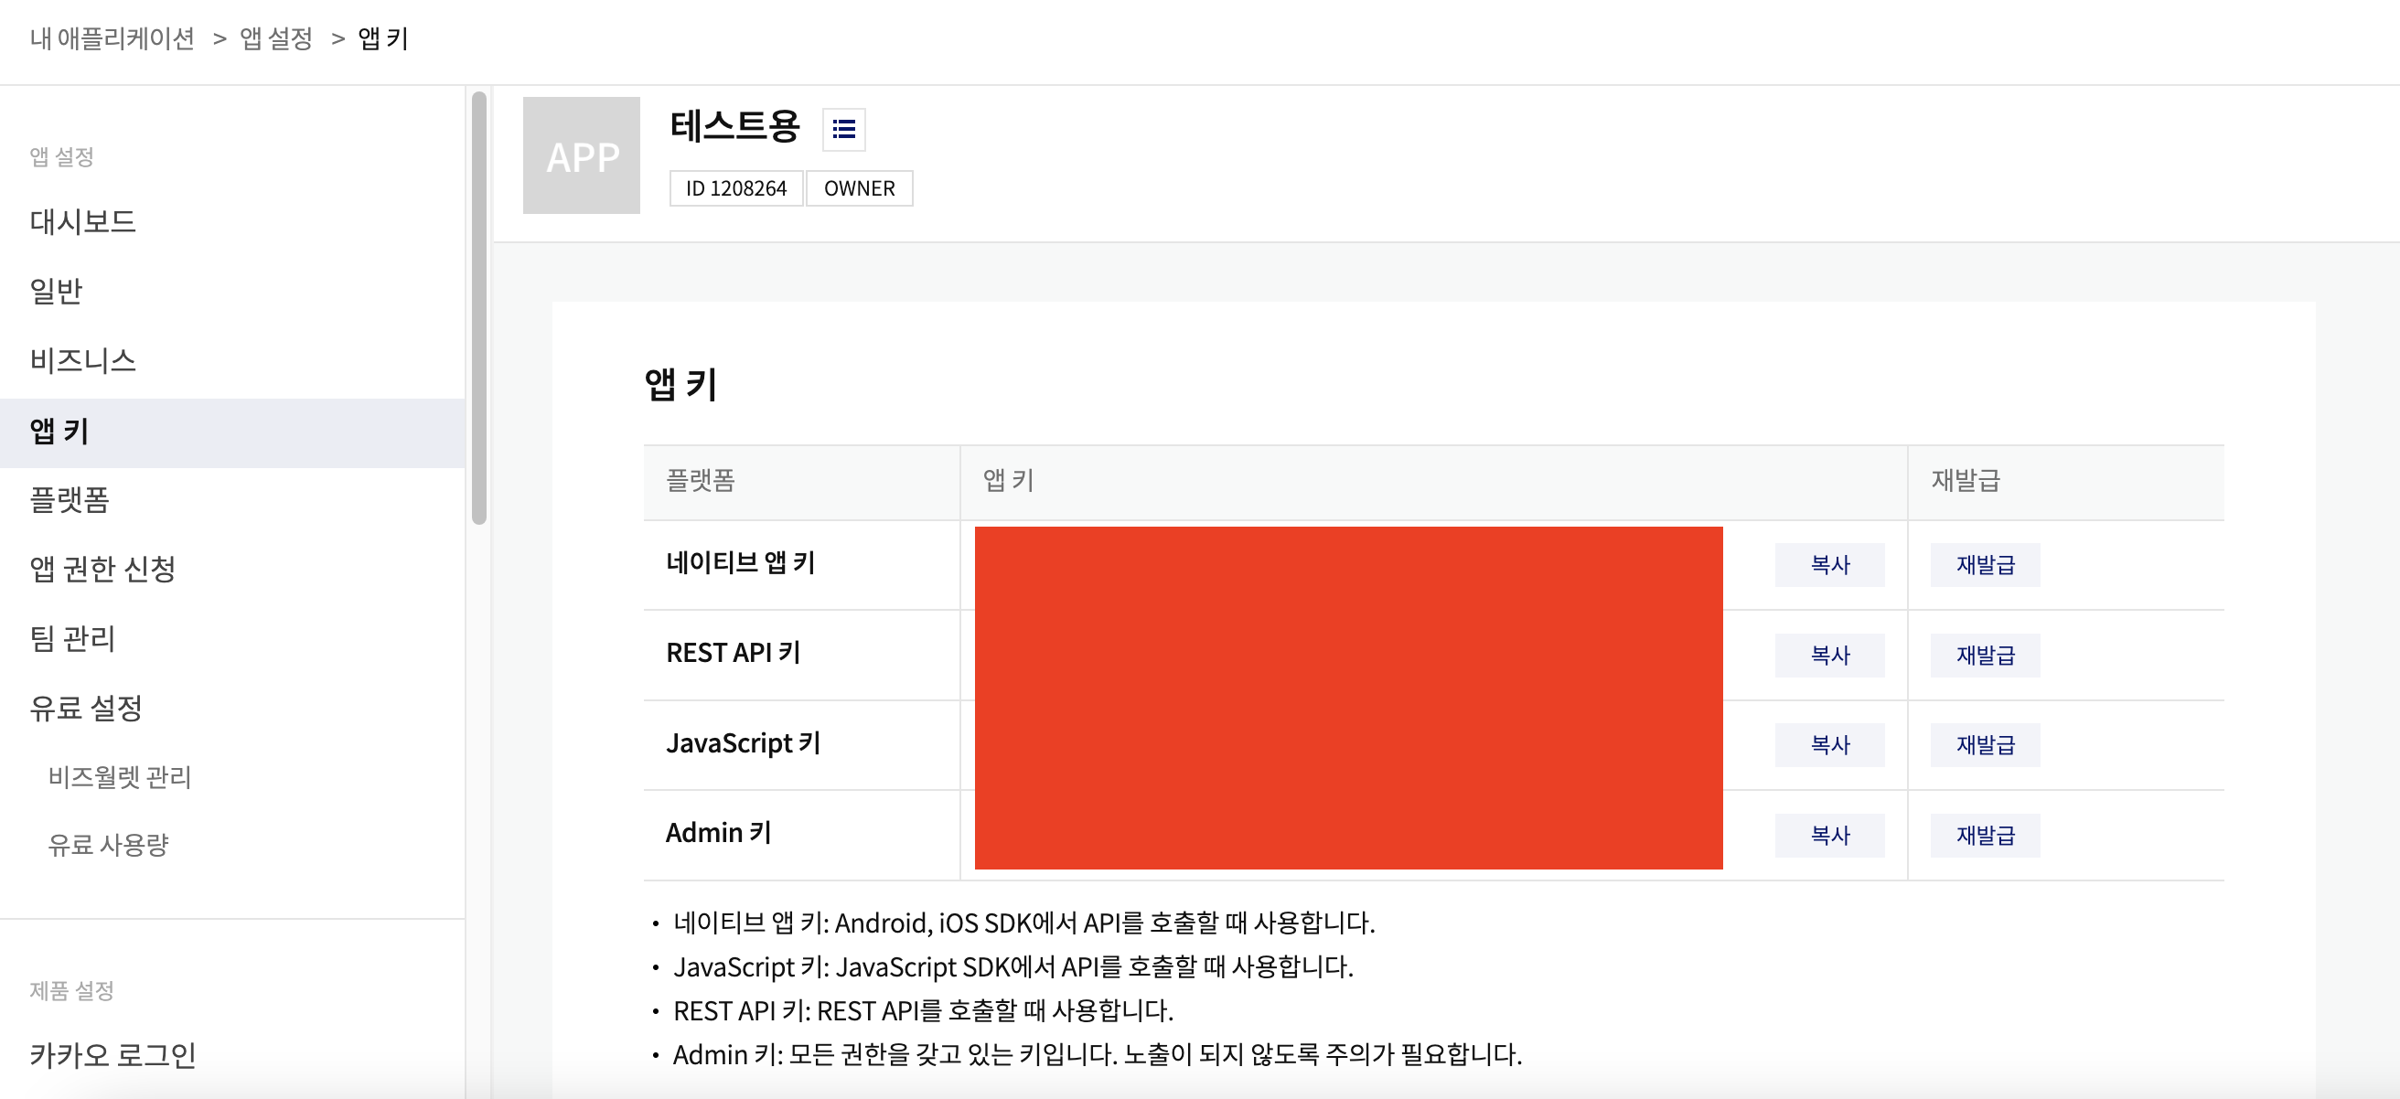Open 팀 관리 in the sidebar
Screen dimensions: 2400x1099
[72, 639]
